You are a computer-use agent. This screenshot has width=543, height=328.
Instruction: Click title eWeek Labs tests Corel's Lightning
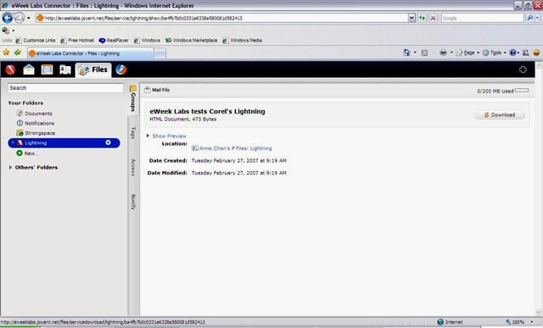point(207,111)
